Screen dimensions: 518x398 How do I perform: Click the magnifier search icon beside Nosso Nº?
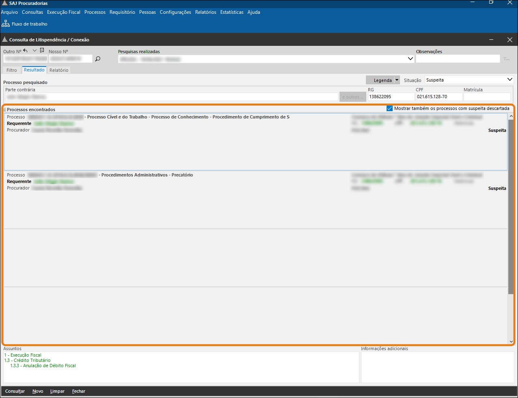coord(98,59)
